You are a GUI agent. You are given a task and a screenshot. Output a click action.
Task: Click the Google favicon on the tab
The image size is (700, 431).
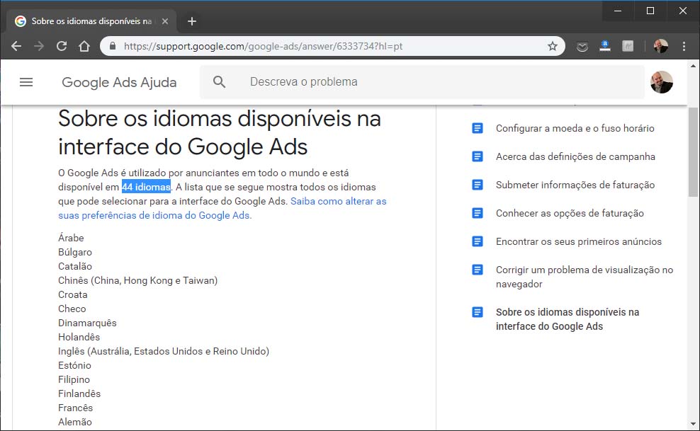(x=20, y=21)
